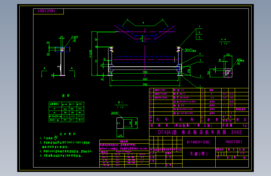The image size is (271, 176).
Task: Select the 45 dimension on the side view
Action: tap(62, 37)
